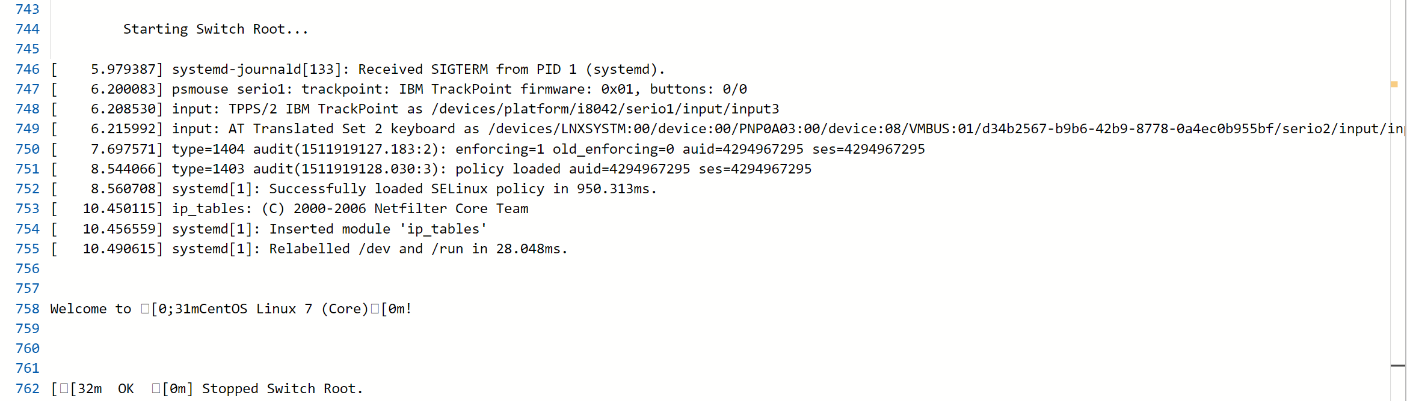This screenshot has width=1407, height=401.
Task: Click the dark line marker in the scrollbar
Action: [x=1398, y=365]
